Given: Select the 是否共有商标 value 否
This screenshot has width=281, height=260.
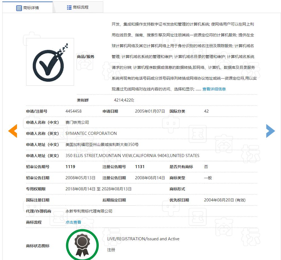Looking at the screenshot, I should pos(206,167).
